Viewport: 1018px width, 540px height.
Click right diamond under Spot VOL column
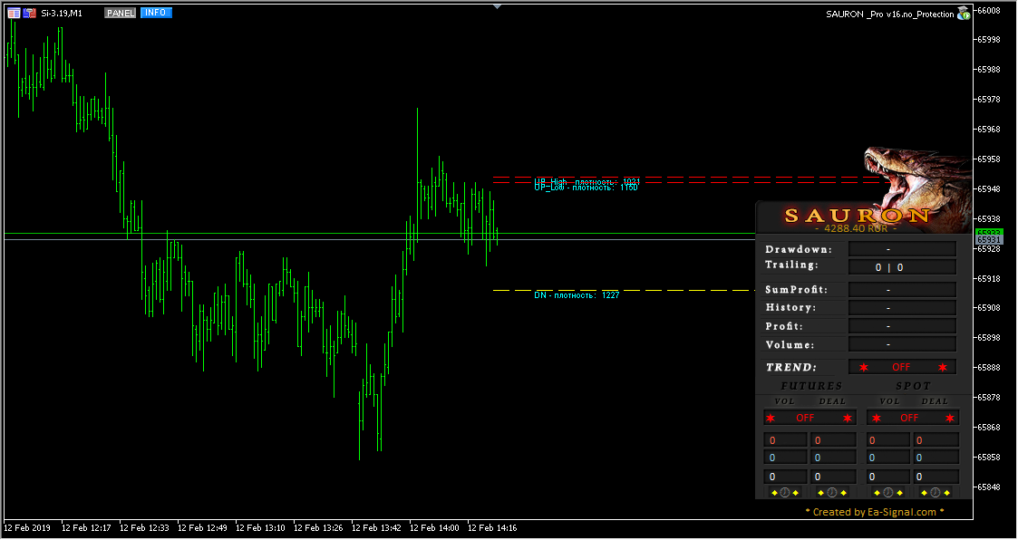(900, 493)
